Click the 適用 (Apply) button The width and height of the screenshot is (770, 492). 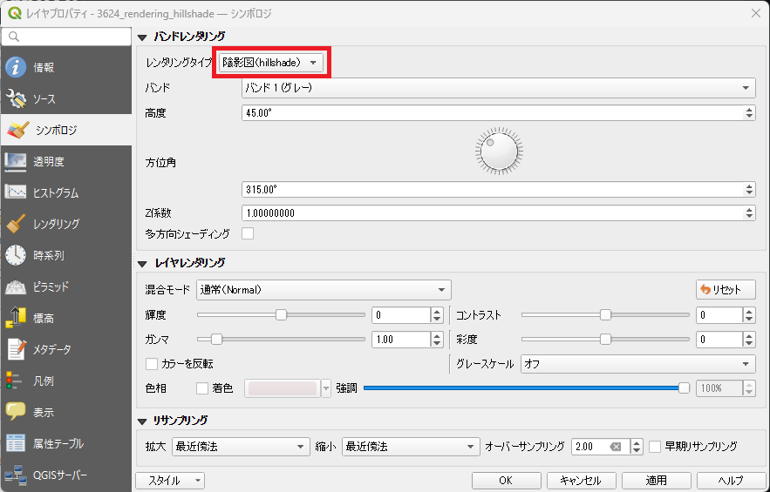[x=656, y=481]
